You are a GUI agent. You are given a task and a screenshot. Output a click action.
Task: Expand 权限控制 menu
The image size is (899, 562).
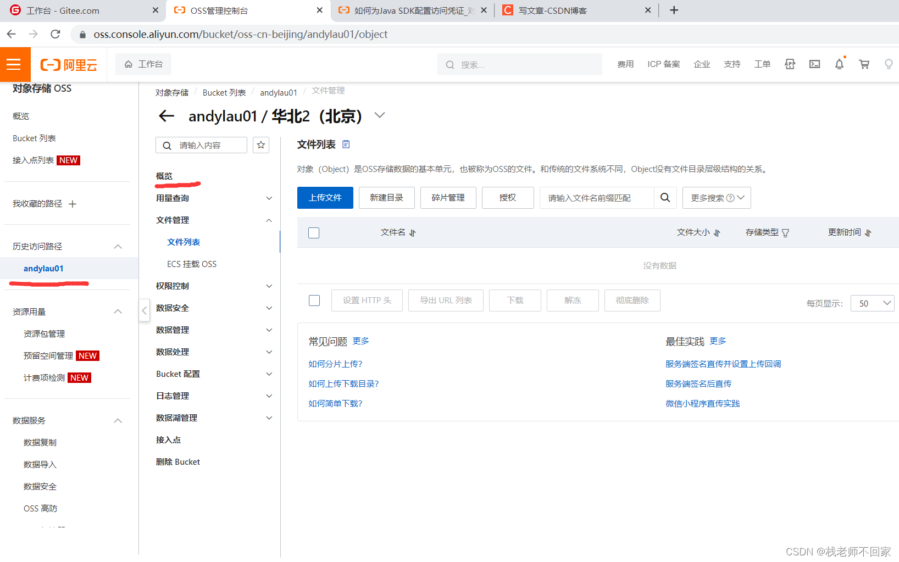(269, 286)
